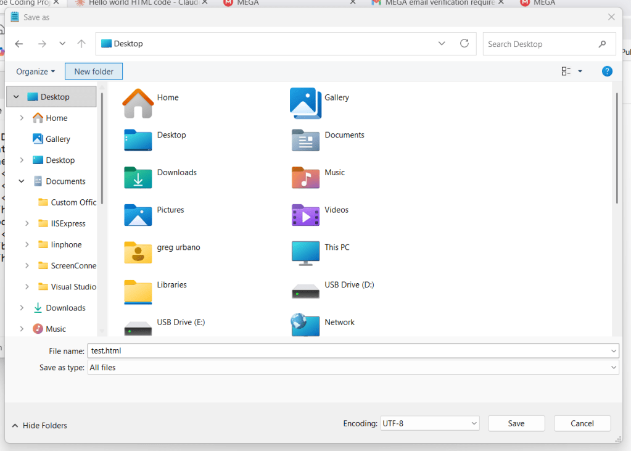This screenshot has height=451, width=631.
Task: Expand the Recent locations chevron
Action: [62, 44]
